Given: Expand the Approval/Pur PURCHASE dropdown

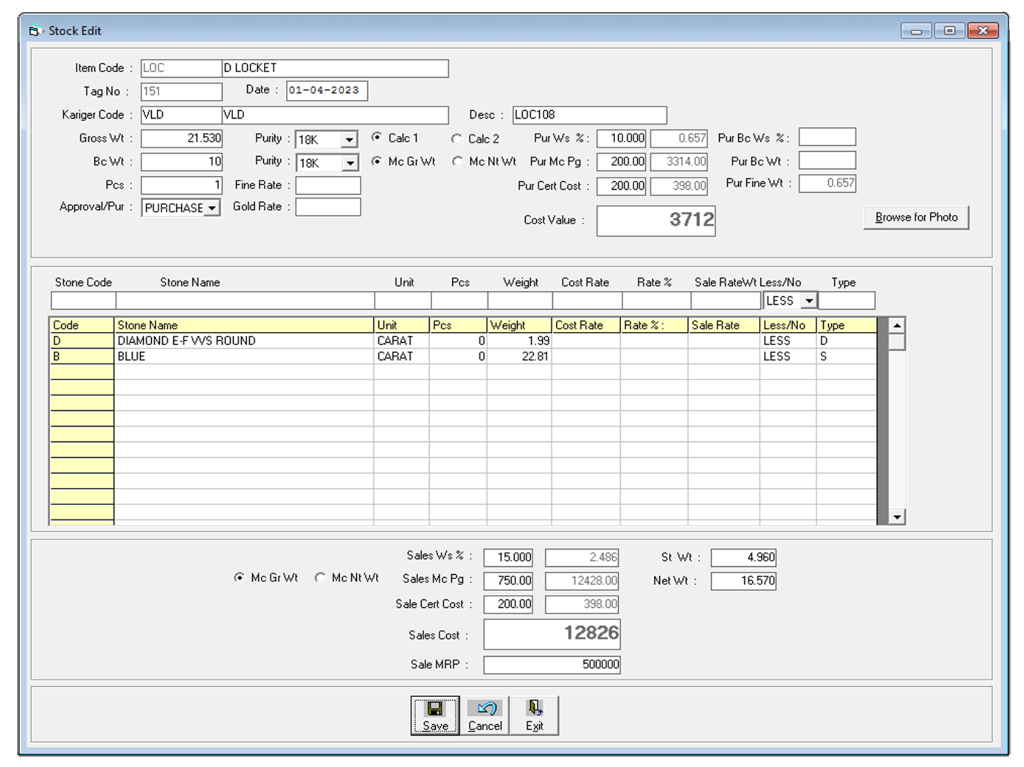Looking at the screenshot, I should pyautogui.click(x=212, y=208).
